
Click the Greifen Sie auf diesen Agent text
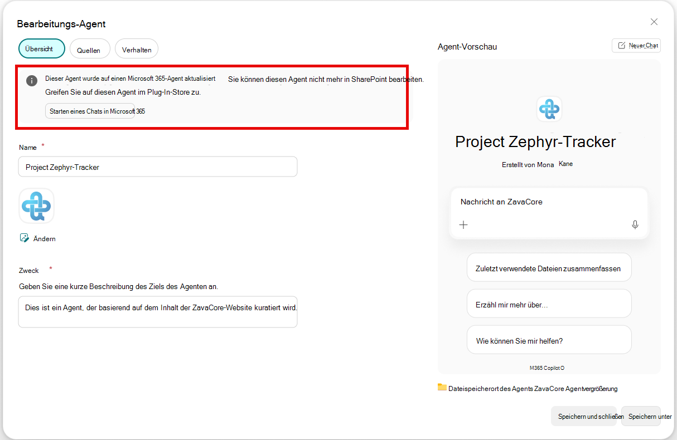point(123,92)
